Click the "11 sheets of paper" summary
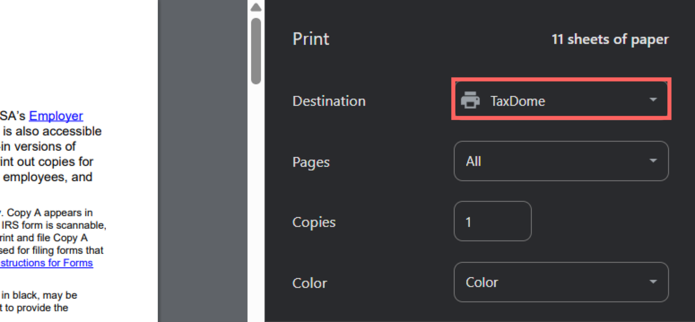Viewport: 695px width, 322px height. [x=610, y=39]
